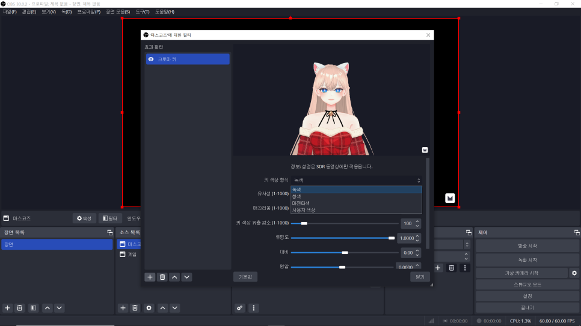Click the 명암 brightness slider
The height and width of the screenshot is (326, 581).
pyautogui.click(x=342, y=267)
